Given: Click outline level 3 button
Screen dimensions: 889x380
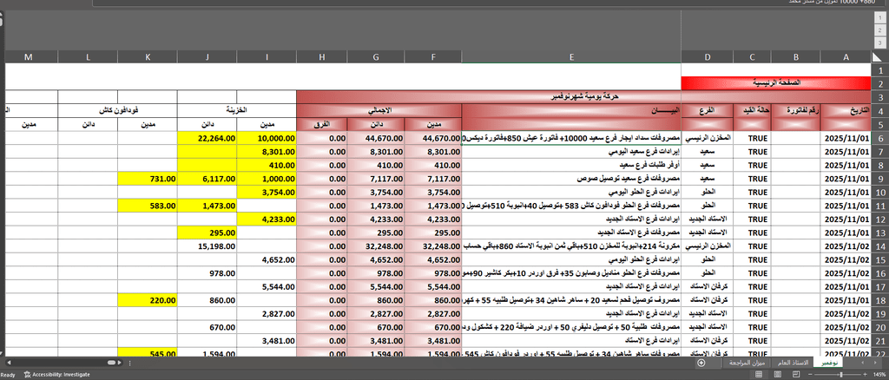Looking at the screenshot, I should point(879,41).
